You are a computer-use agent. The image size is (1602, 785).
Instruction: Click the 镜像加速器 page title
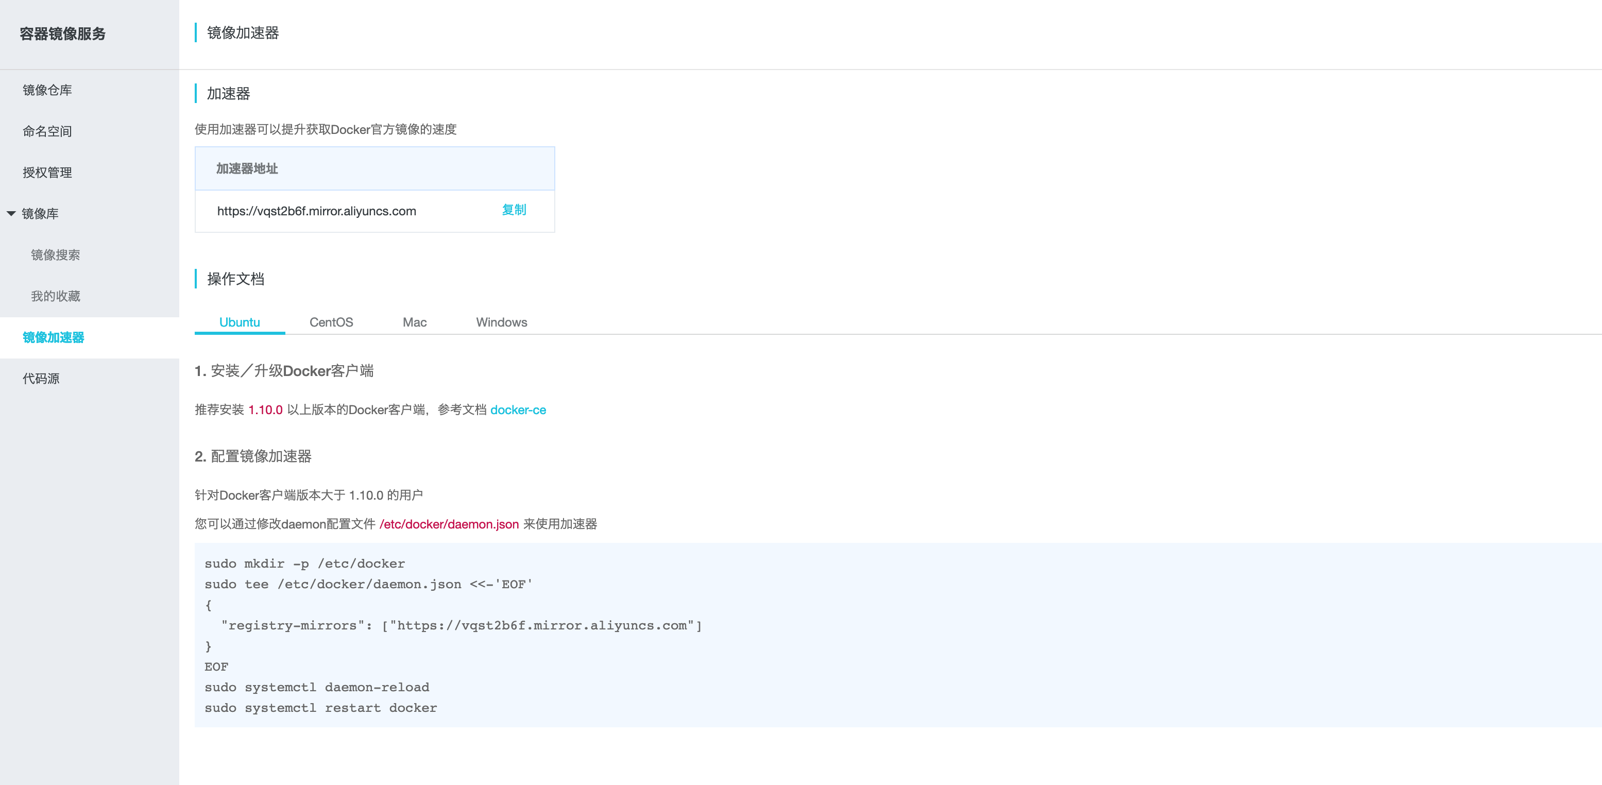pyautogui.click(x=243, y=33)
